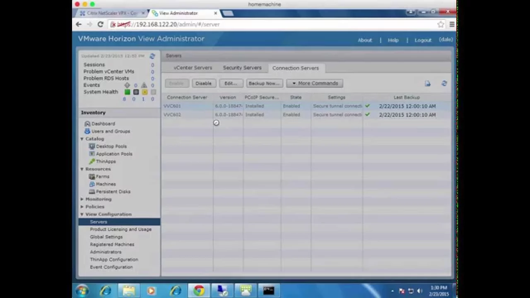Sort by the Last Backup column
The image size is (530, 298).
[x=407, y=97]
